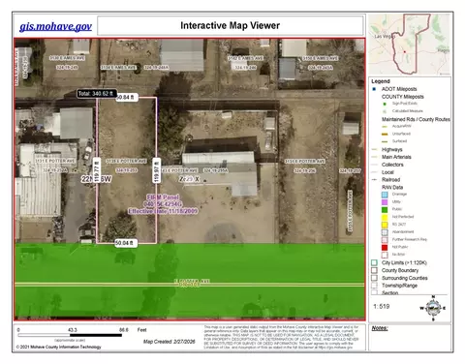This screenshot has height=364, width=465.
Task: Click the 50.84 ft measurement label
Action: (x=127, y=97)
